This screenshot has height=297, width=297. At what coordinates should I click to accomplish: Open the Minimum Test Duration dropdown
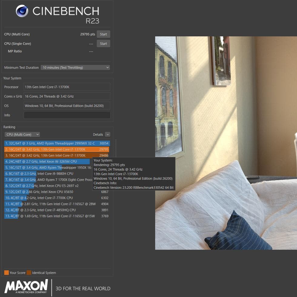[x=75, y=67]
